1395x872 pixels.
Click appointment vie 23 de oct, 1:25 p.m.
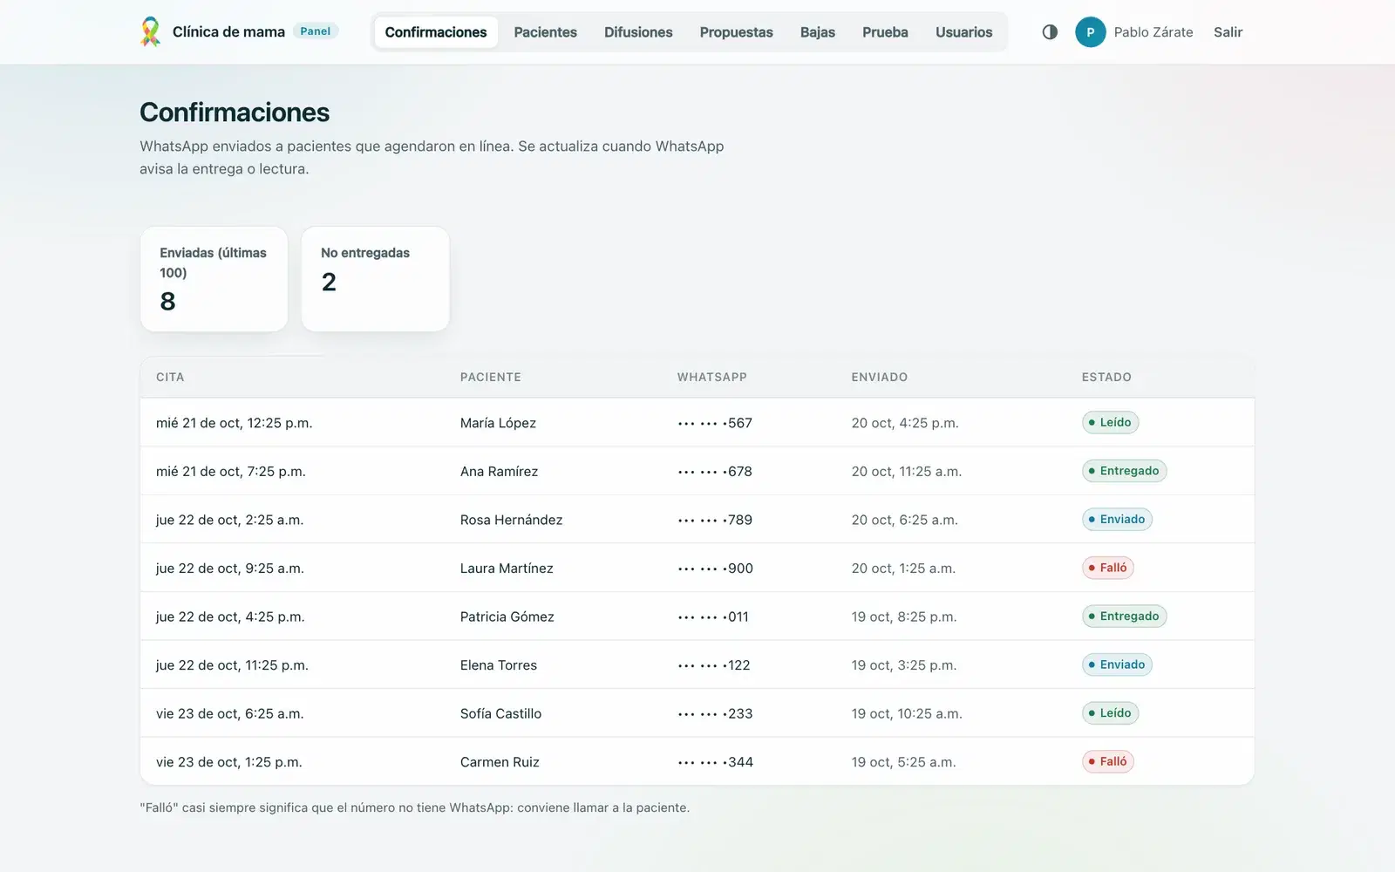click(228, 762)
